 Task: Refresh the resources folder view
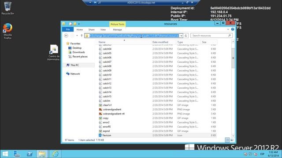pos(186,36)
